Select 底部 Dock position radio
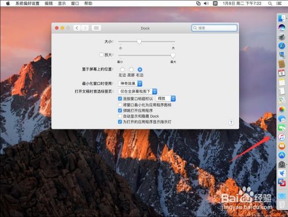The image size is (288, 217). (x=131, y=69)
